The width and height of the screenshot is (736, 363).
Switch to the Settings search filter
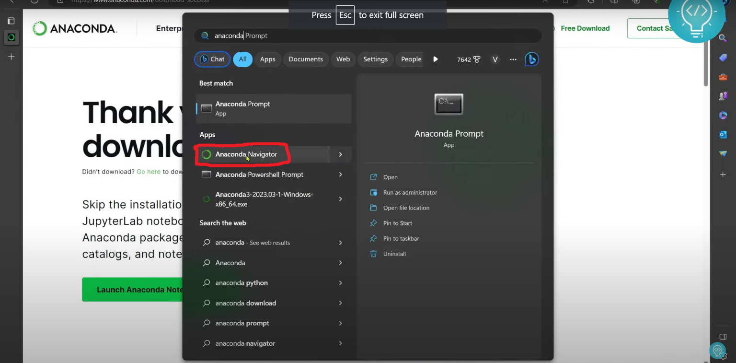click(x=375, y=59)
